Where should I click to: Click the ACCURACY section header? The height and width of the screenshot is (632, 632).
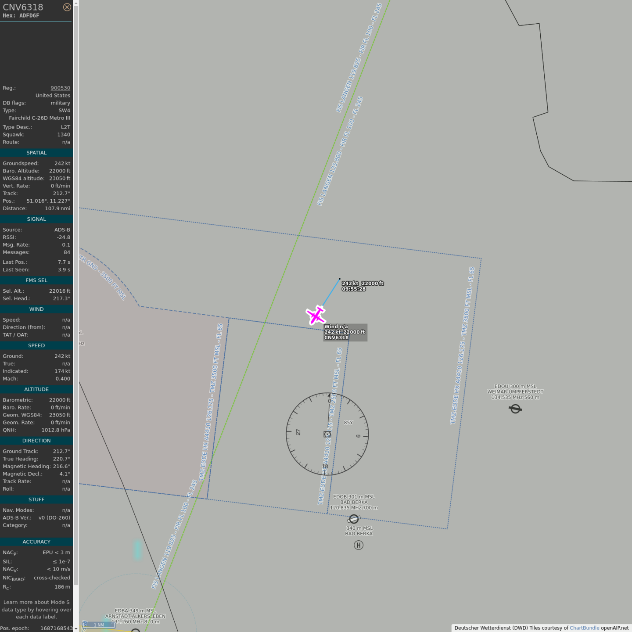click(x=36, y=542)
